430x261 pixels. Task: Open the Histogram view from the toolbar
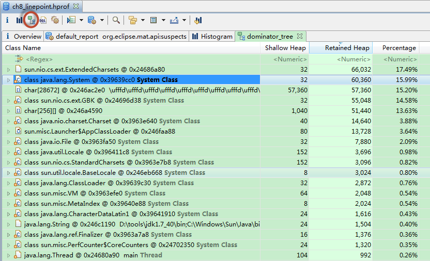pos(19,20)
